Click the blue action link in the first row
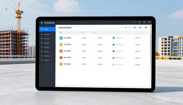 point(138,38)
